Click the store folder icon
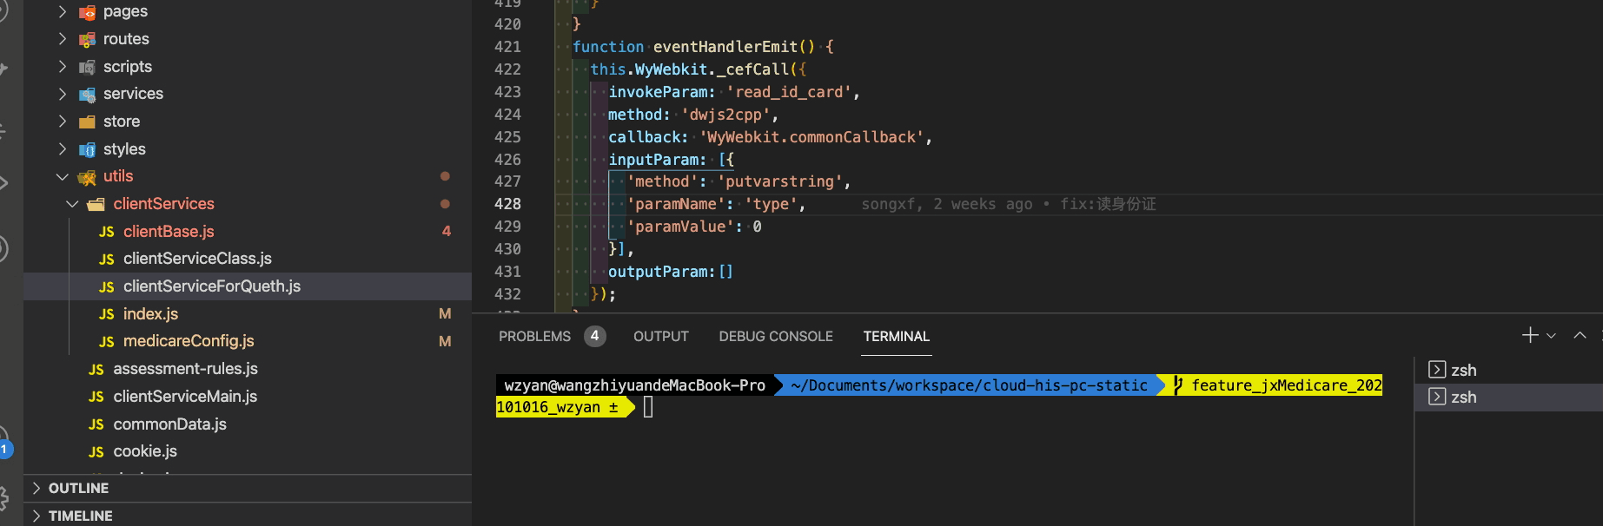Screen dimensions: 1603x526 pos(87,122)
